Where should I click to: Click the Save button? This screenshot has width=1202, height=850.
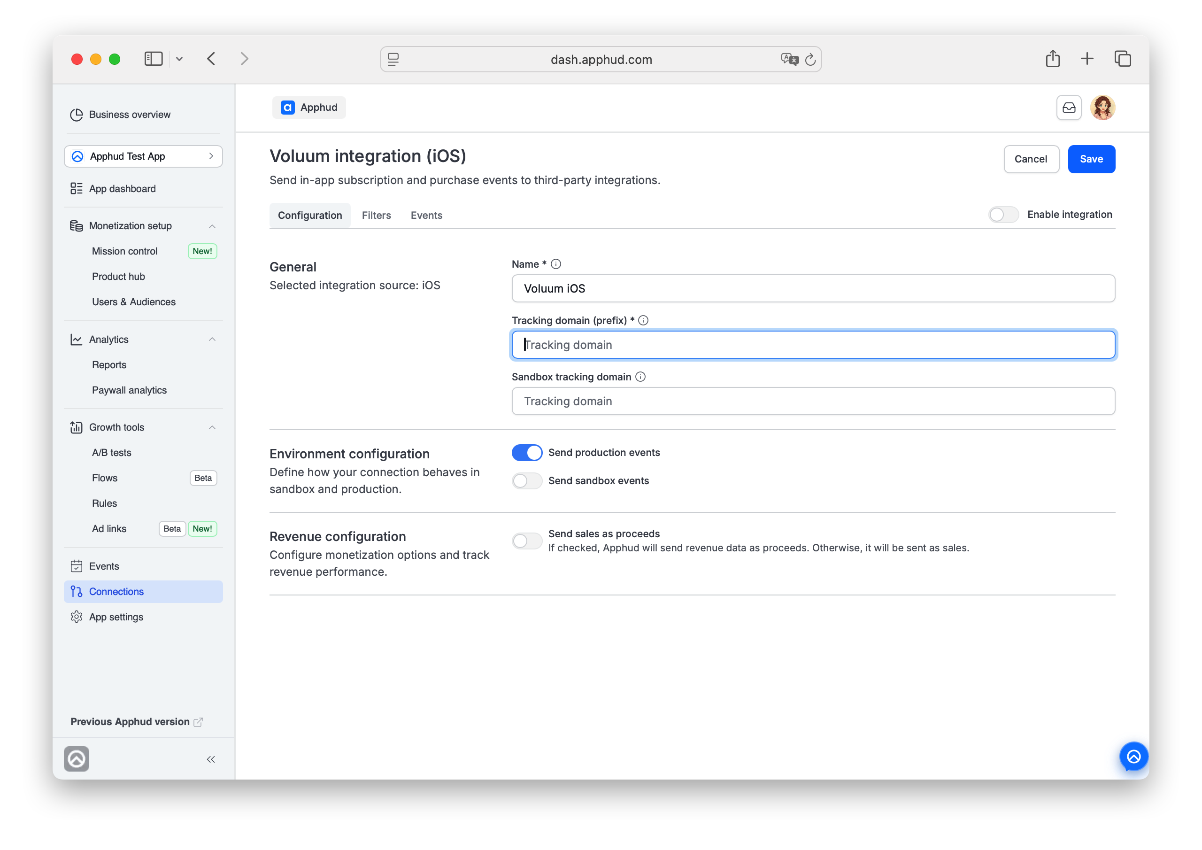[1091, 159]
